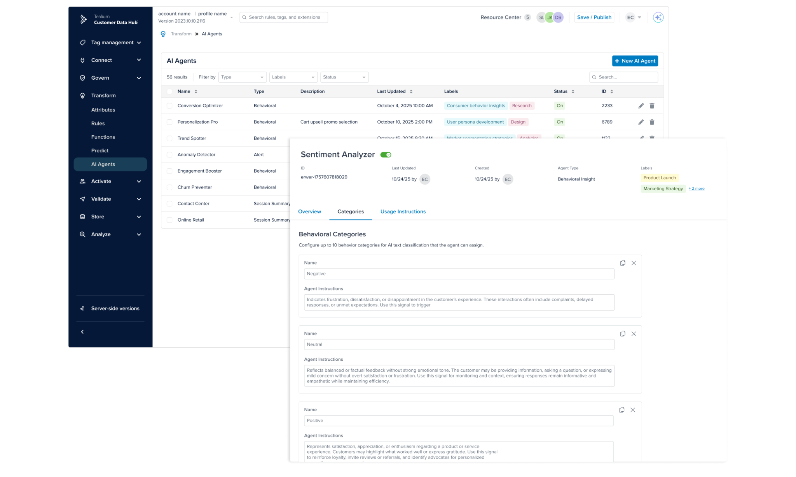The height and width of the screenshot is (477, 796).
Task: Expand the Activate sidebar section
Action: (x=110, y=182)
